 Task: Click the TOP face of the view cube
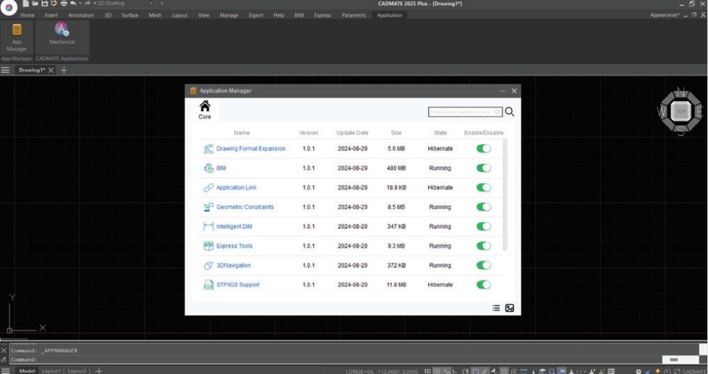[681, 111]
